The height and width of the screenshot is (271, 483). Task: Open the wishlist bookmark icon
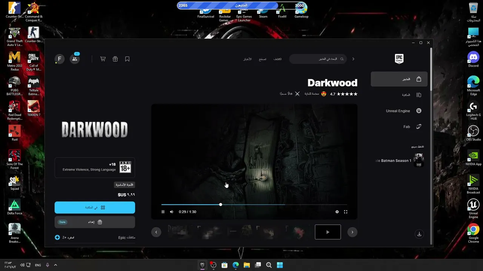pos(127,59)
